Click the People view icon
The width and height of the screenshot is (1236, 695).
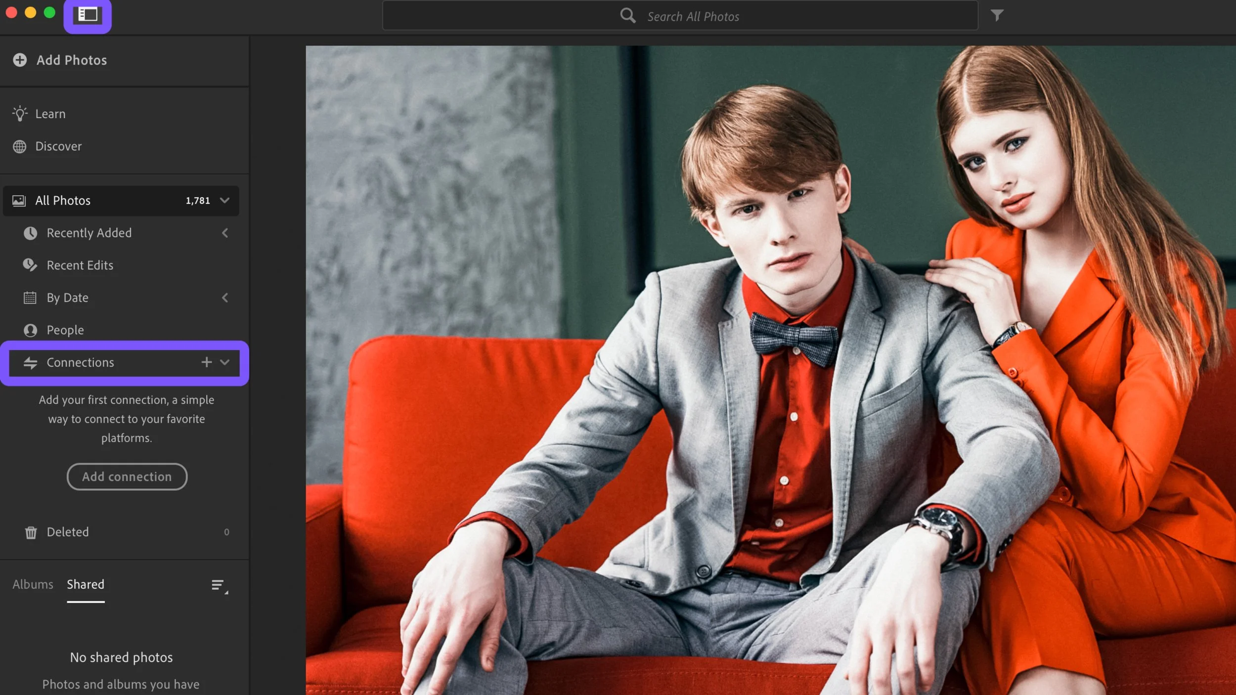click(x=30, y=330)
